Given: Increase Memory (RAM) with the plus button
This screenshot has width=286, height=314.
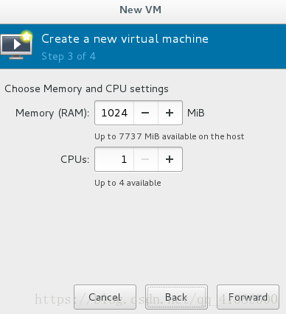Looking at the screenshot, I should [170, 113].
